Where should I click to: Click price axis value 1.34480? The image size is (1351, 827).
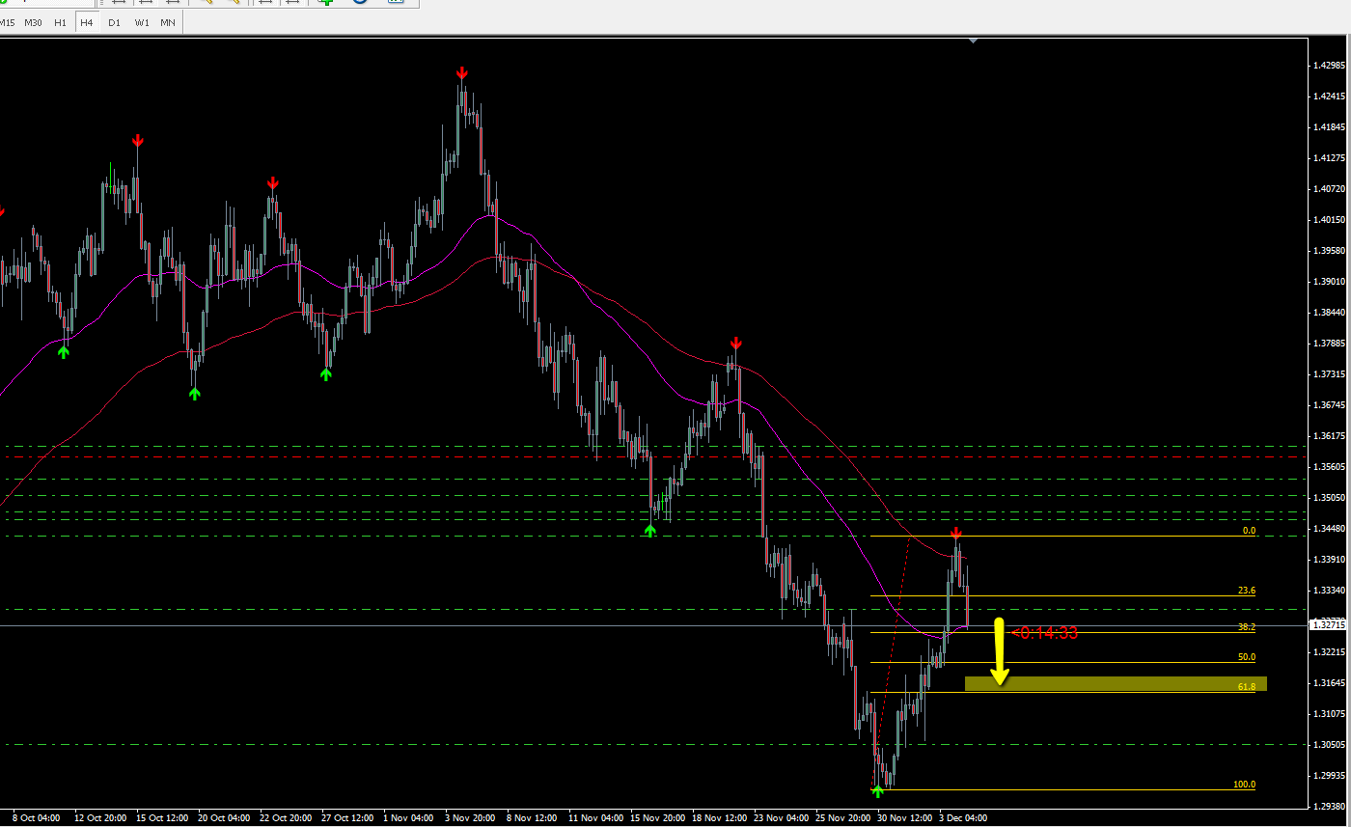(1329, 529)
